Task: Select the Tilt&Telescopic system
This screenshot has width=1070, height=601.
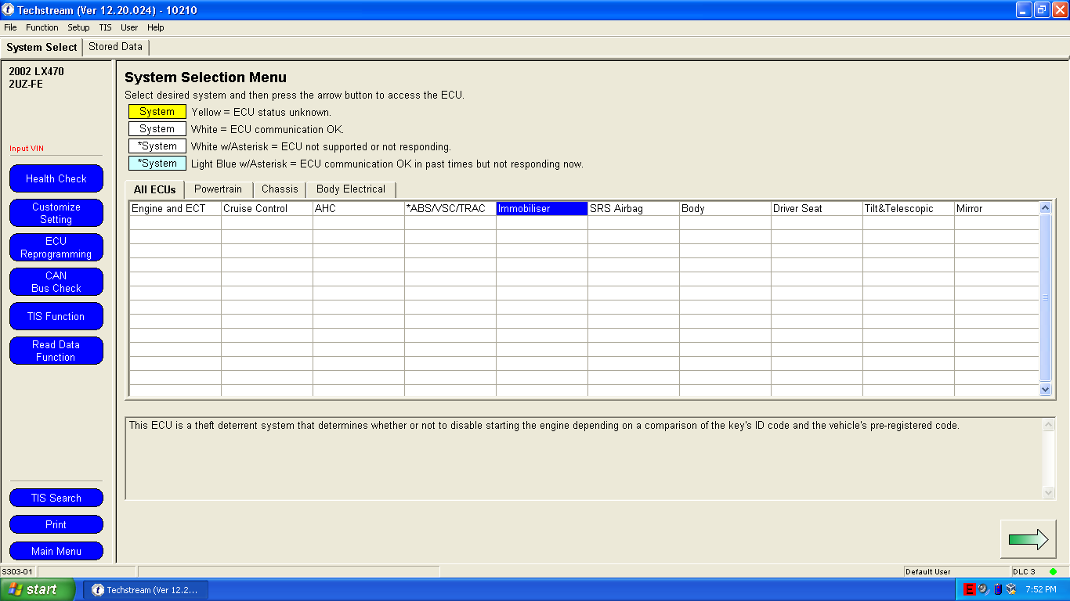Action: 909,209
